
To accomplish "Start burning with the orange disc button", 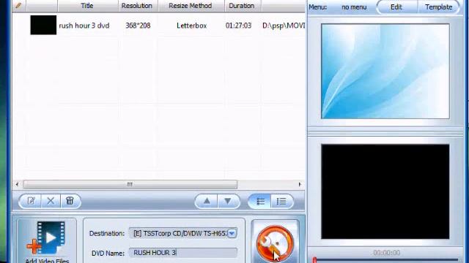I will [276, 243].
